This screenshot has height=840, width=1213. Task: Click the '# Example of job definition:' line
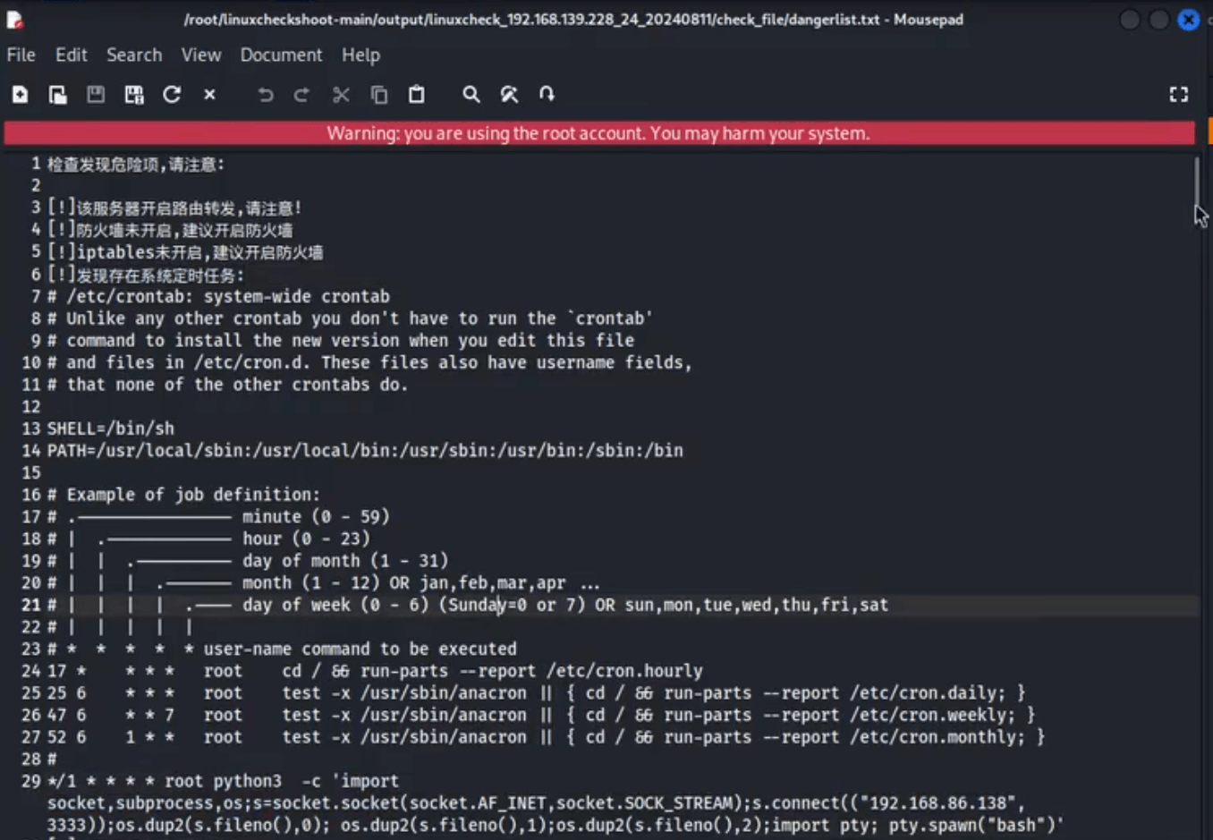coord(183,495)
